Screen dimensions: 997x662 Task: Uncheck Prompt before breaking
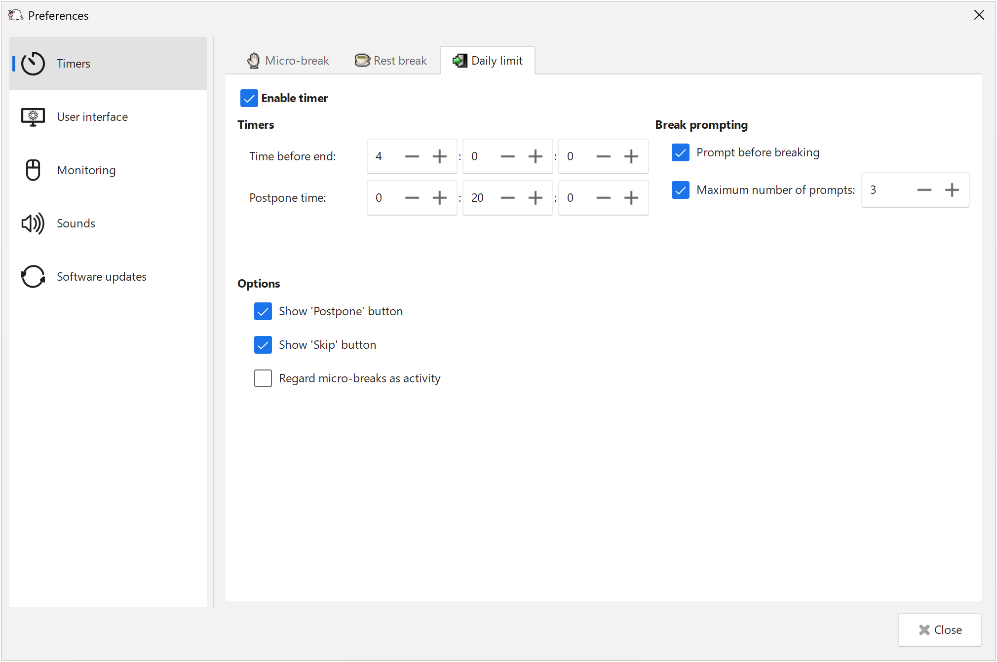pos(681,152)
